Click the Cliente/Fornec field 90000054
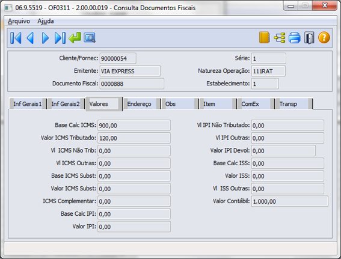The width and height of the screenshot is (341, 259). pos(118,58)
